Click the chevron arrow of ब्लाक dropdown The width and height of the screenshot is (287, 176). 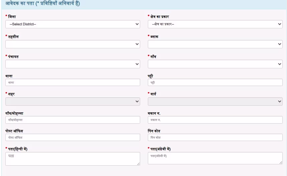280,44
